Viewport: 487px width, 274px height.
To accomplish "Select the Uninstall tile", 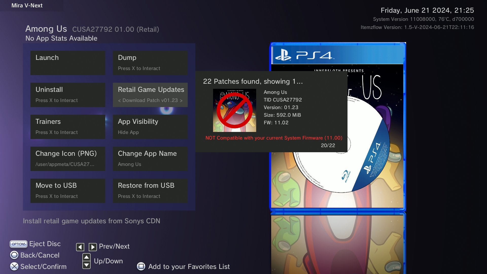I will 68,95.
